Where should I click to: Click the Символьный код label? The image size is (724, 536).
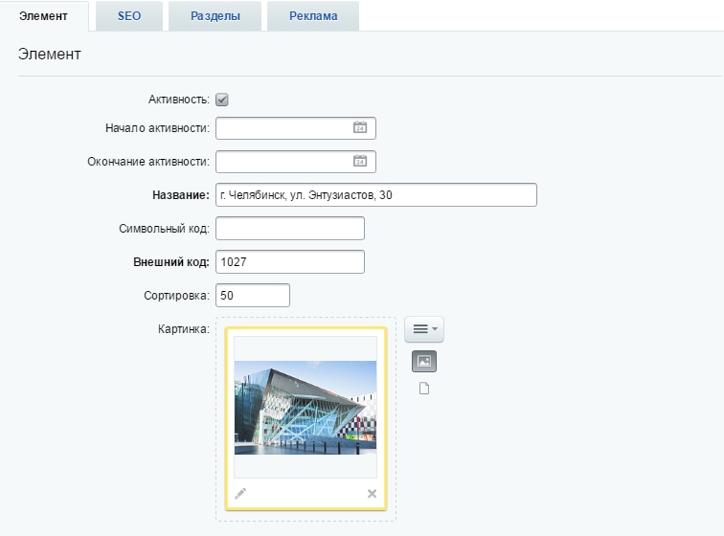164,229
